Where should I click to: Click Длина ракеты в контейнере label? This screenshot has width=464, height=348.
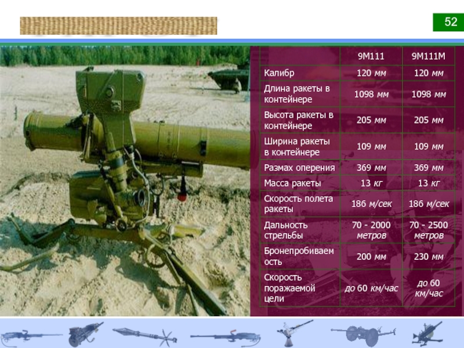pyautogui.click(x=297, y=94)
